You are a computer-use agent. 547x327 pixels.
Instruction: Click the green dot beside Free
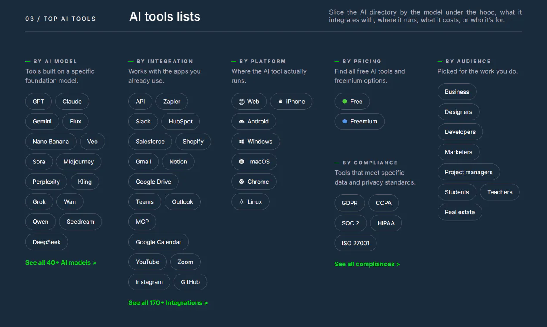tap(345, 102)
